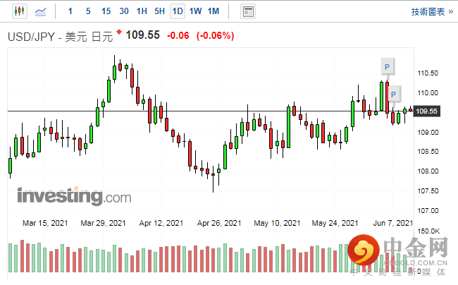The width and height of the screenshot is (458, 285).
Task: Click the 150.0K volume axis label
Action: [x=428, y=231]
